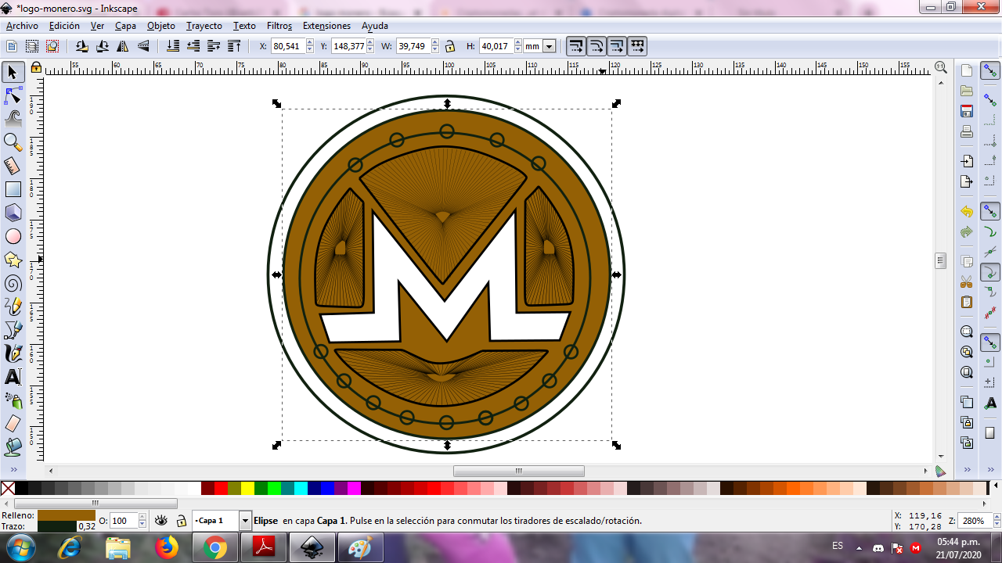The image size is (1002, 563).
Task: Click Select all objects icon
Action: [x=12, y=46]
